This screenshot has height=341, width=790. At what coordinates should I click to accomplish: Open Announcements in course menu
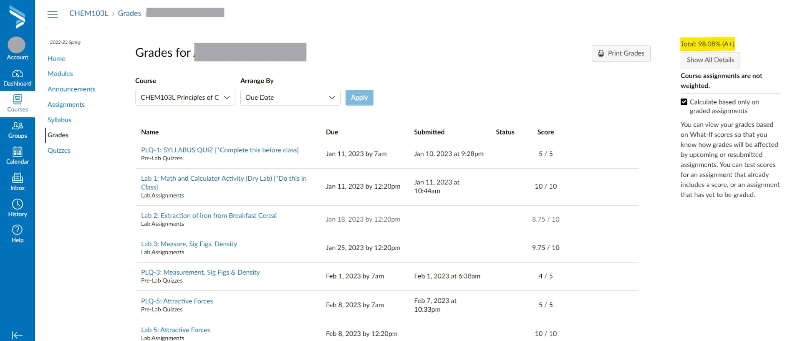tap(71, 89)
